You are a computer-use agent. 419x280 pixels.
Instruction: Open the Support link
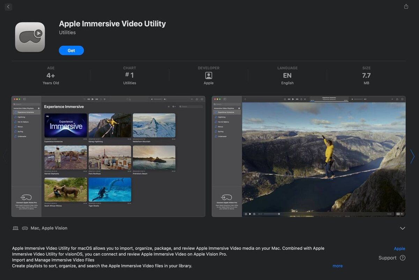coord(388,258)
